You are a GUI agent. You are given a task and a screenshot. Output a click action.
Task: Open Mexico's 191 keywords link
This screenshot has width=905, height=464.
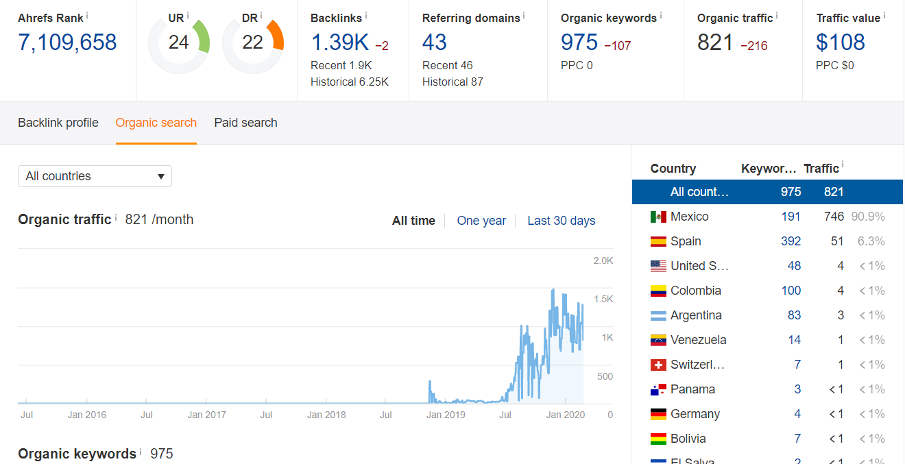pos(791,217)
